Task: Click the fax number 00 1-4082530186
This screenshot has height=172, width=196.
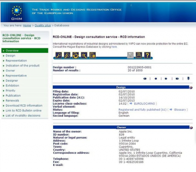Action: point(131,162)
